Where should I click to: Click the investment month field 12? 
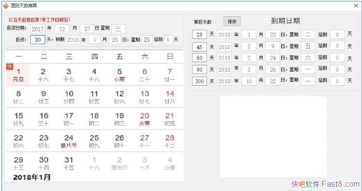62,29
